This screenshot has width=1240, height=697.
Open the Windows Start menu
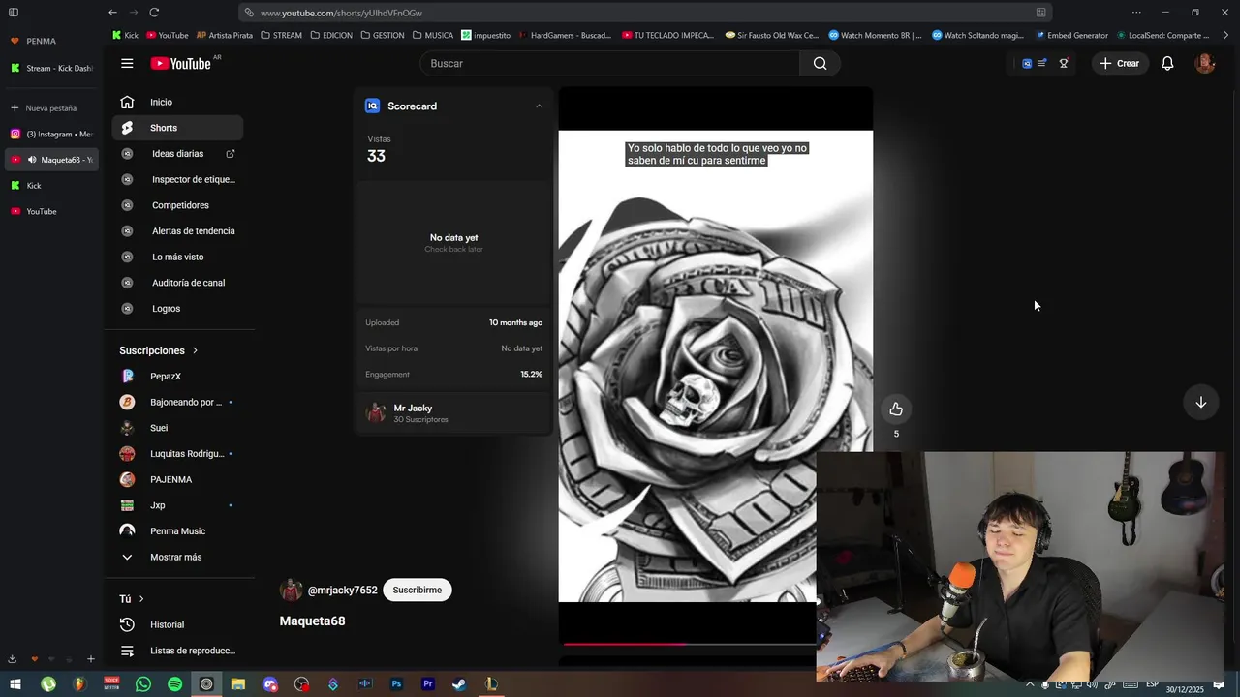(15, 684)
